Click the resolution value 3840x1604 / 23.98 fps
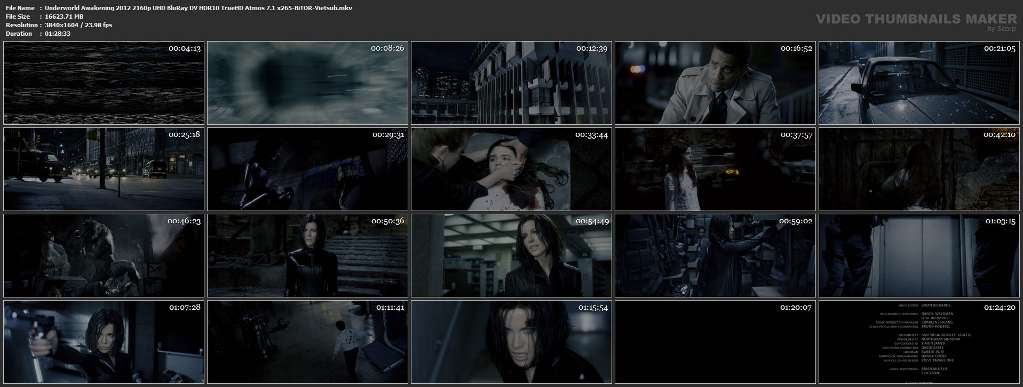The image size is (1023, 387). click(78, 25)
